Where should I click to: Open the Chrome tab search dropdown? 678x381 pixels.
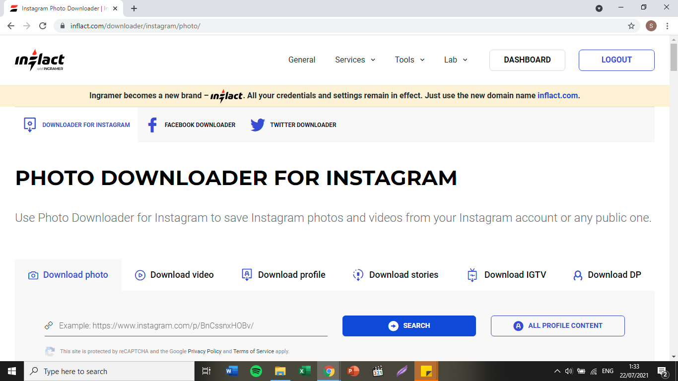click(x=599, y=8)
